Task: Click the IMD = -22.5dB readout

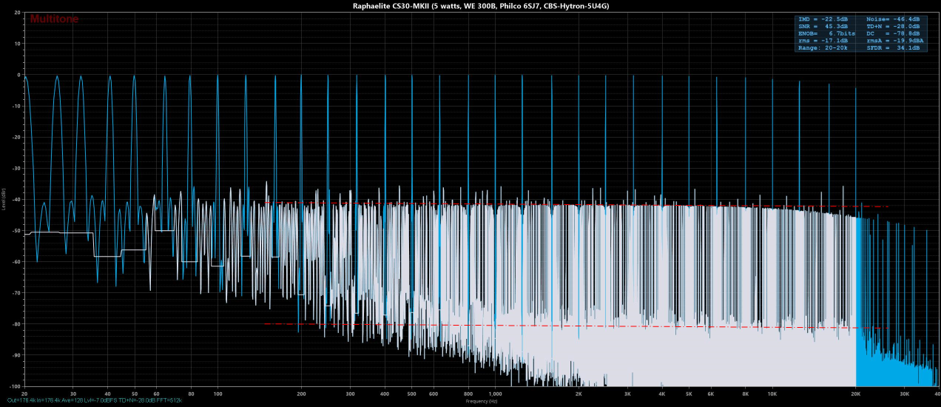Action: click(x=823, y=18)
